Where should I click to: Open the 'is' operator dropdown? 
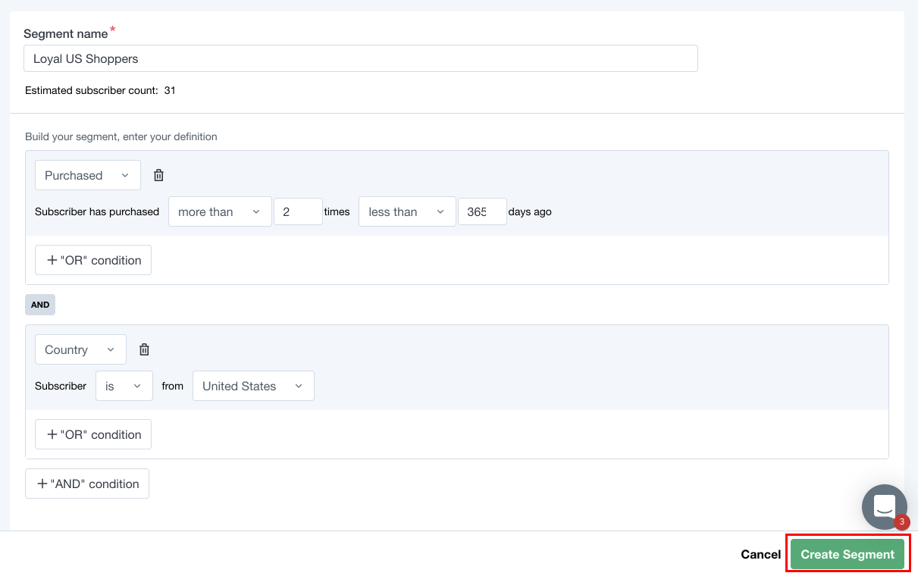pos(124,385)
